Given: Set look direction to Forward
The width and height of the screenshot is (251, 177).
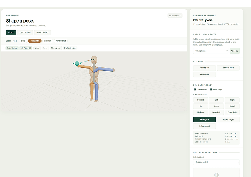Looking at the screenshot, I should [x=201, y=100].
